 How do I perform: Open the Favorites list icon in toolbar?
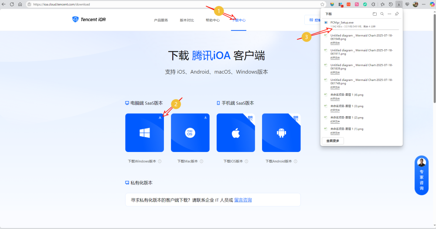point(383,4)
